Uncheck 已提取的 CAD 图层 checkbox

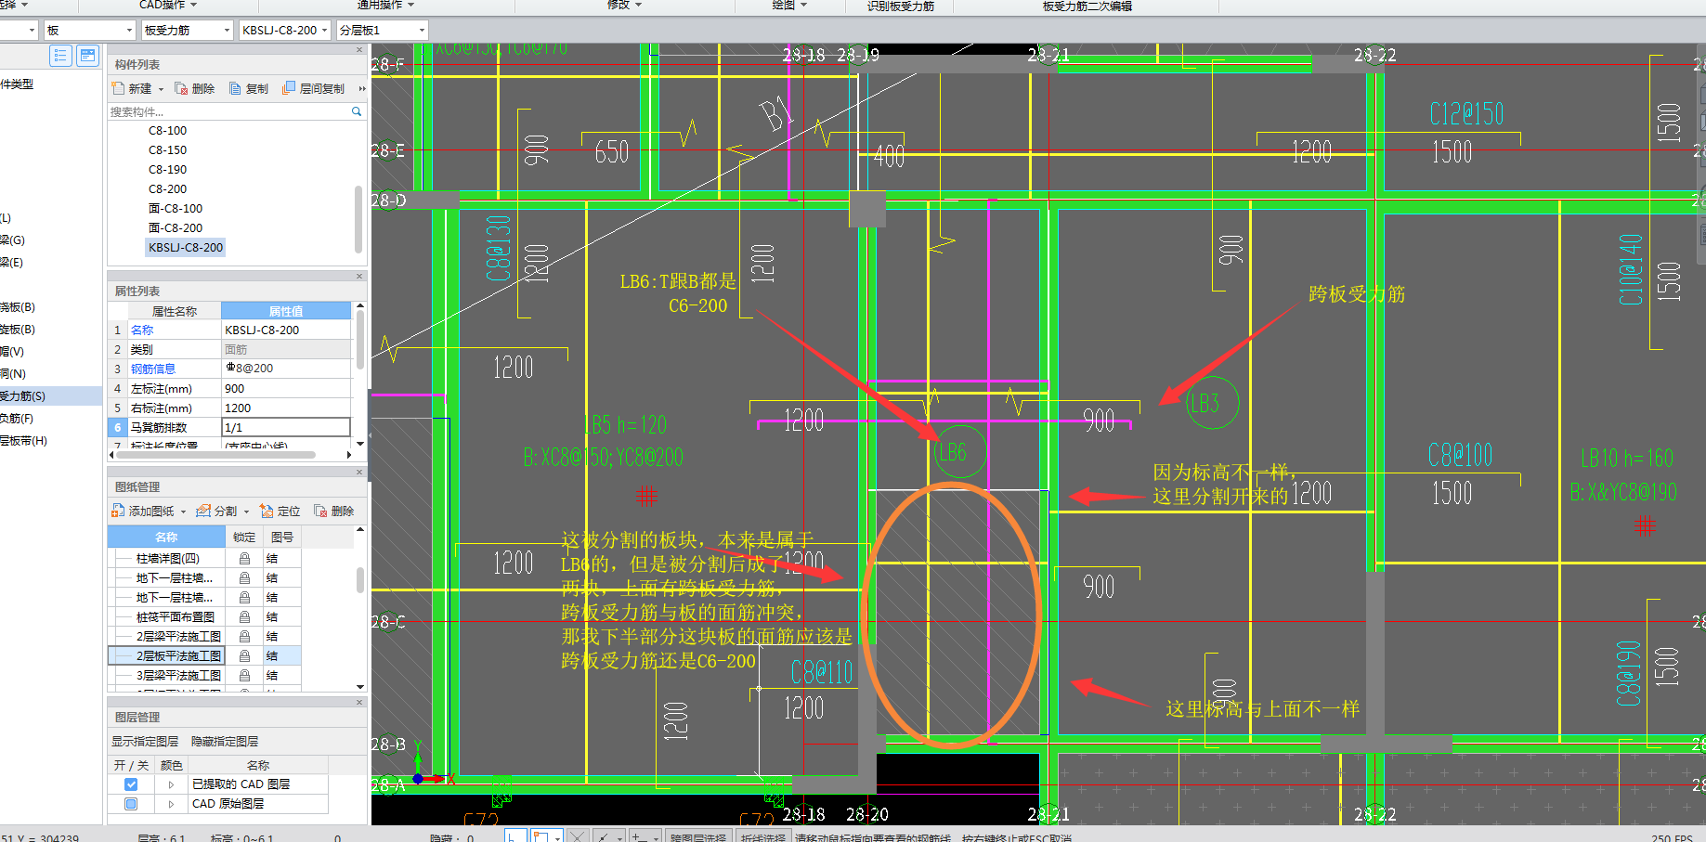[131, 784]
